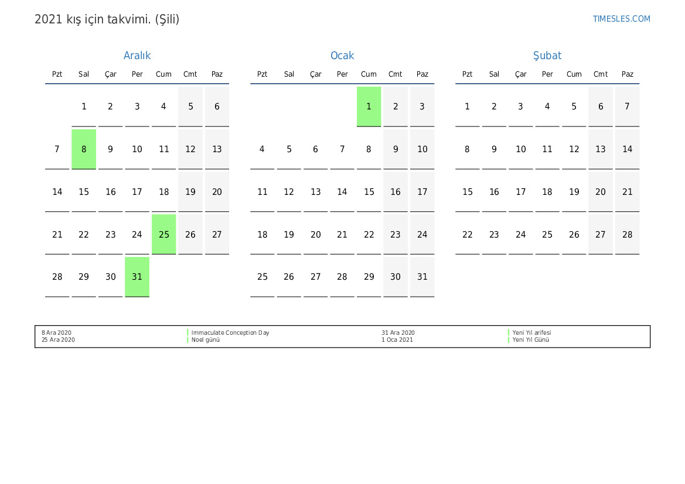Image resolution: width=685 pixels, height=484 pixels.
Task: Click the Sal header in Şubat
Action: tap(494, 74)
